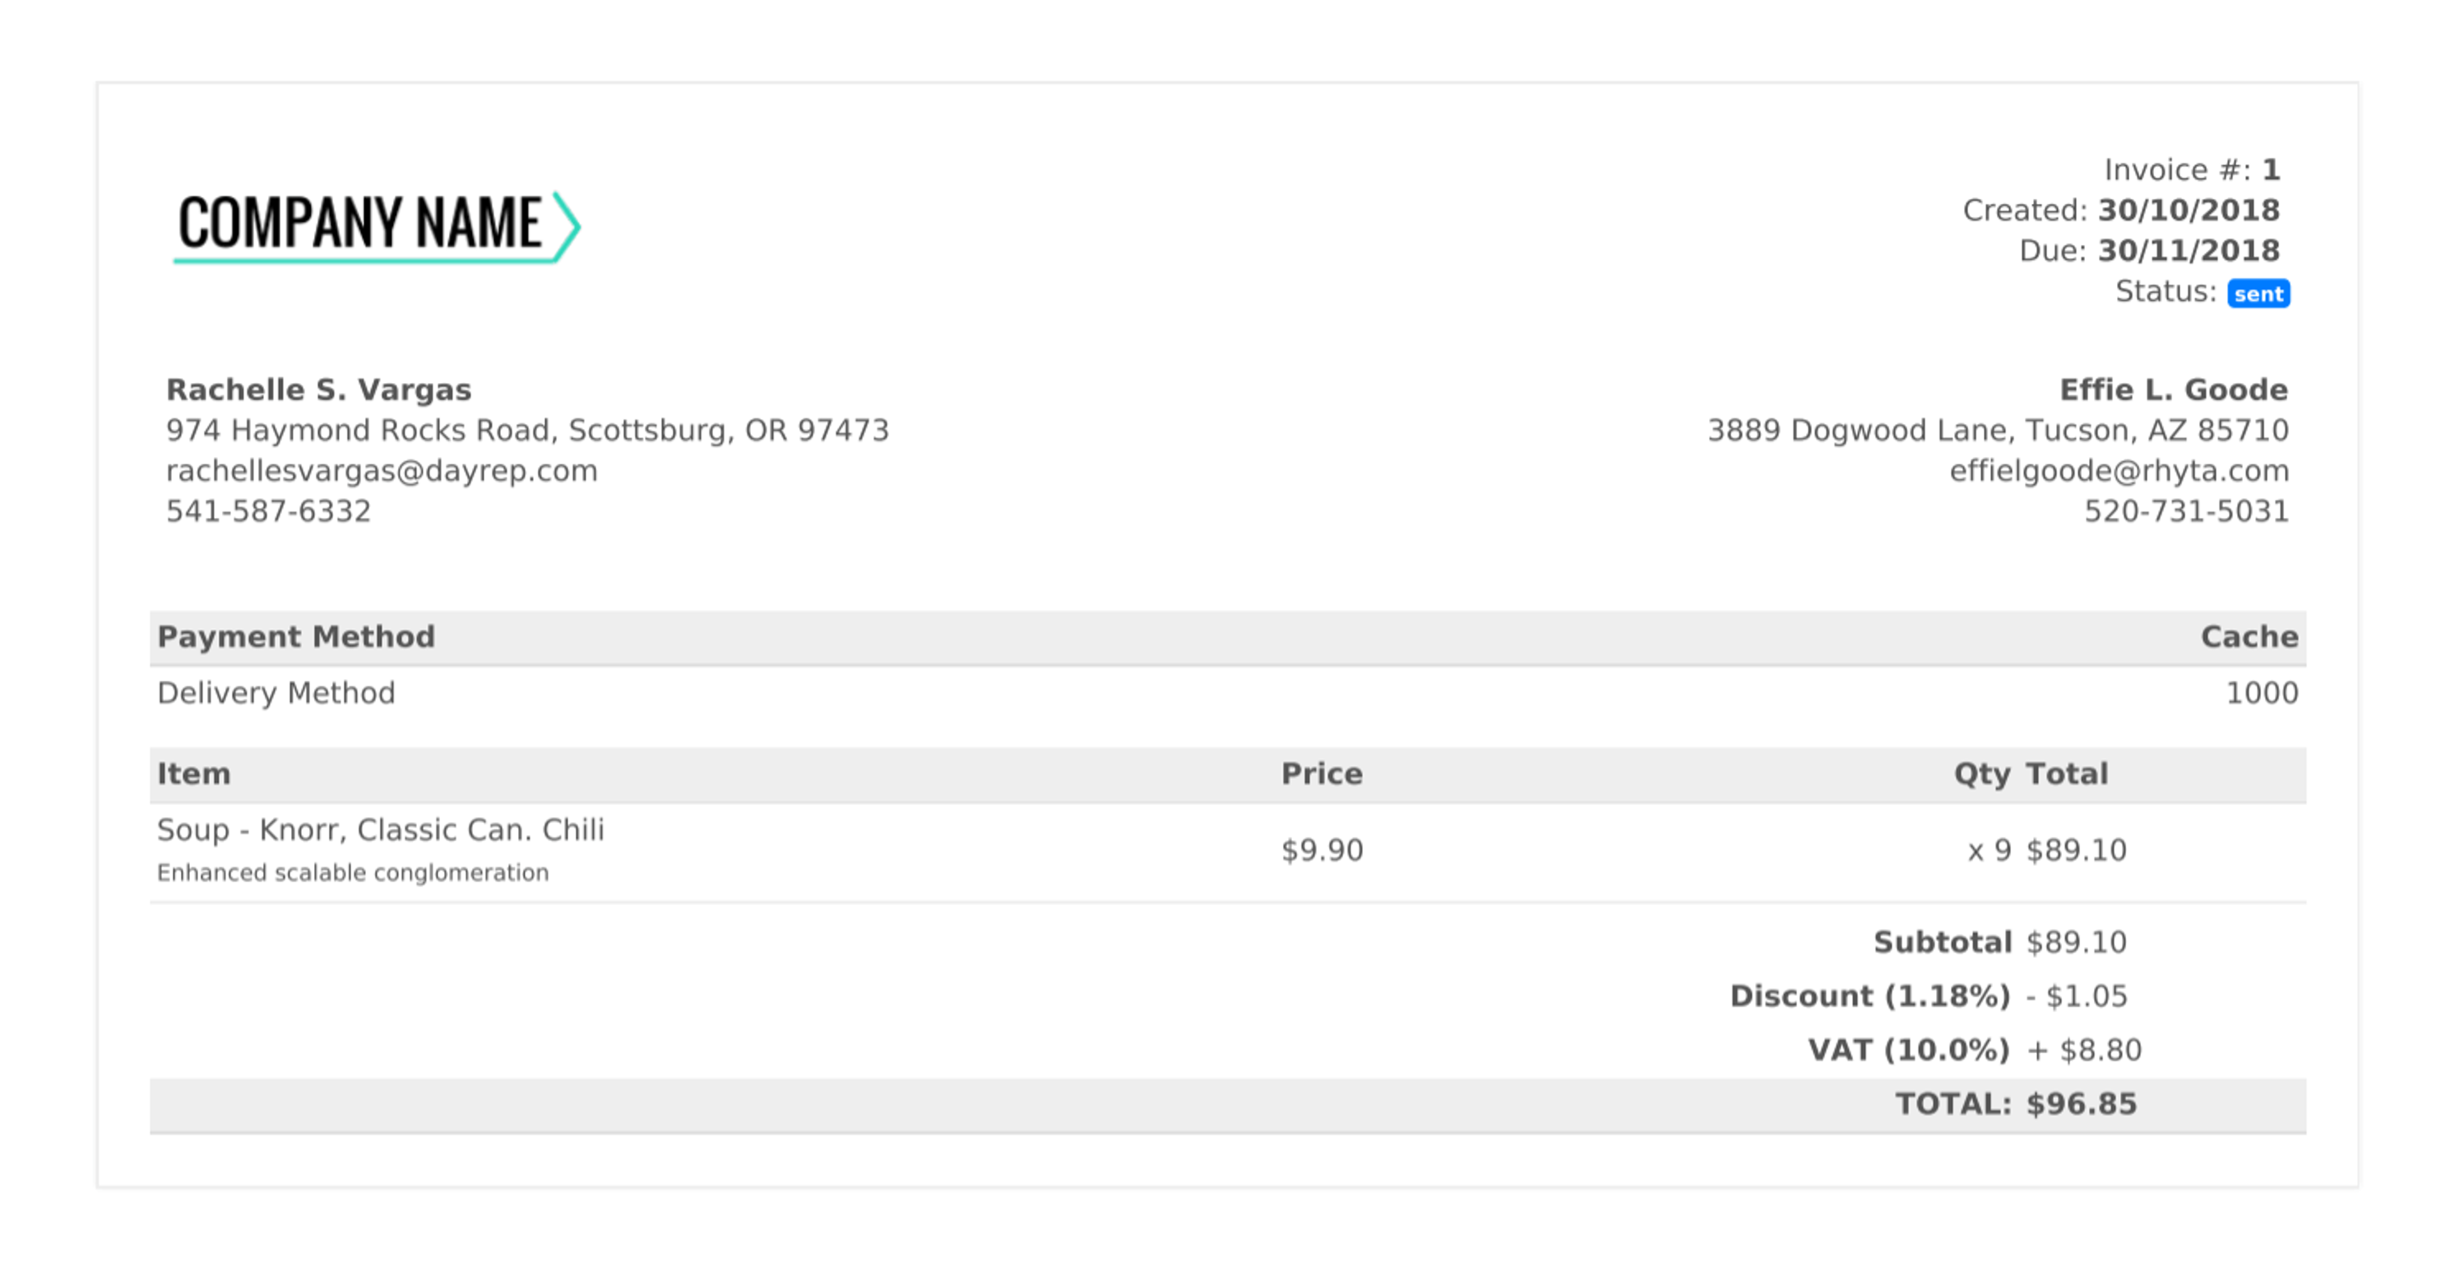Image resolution: width=2456 pixels, height=1266 pixels.
Task: Click the Effie L. Goode name
Action: 2173,390
